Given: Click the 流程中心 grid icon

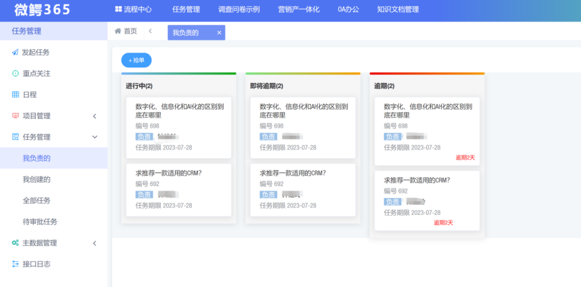Looking at the screenshot, I should point(118,10).
